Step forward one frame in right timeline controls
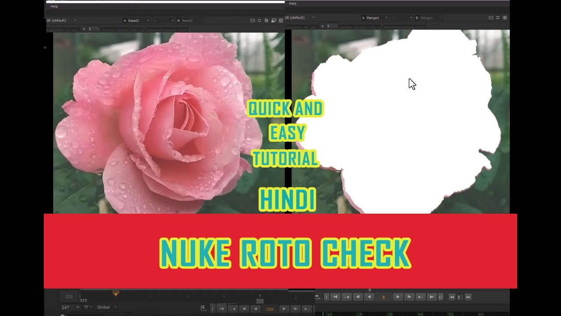This screenshot has width=561, height=316. [x=409, y=297]
